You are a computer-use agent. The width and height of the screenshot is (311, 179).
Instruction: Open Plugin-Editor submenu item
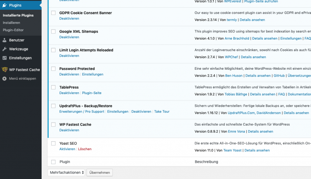[x=13, y=30]
